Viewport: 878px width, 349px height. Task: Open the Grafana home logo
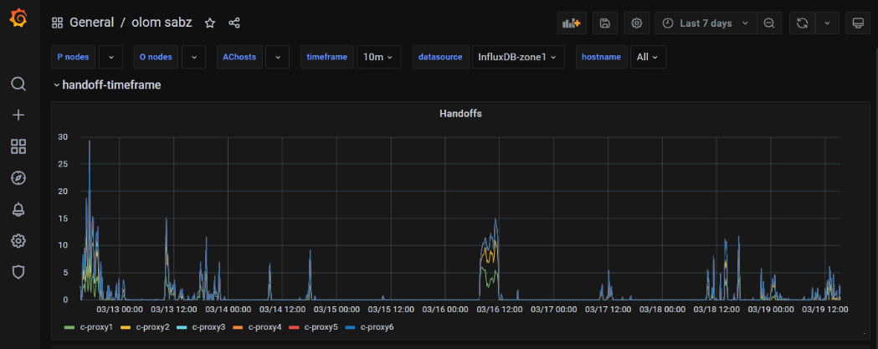click(x=18, y=19)
